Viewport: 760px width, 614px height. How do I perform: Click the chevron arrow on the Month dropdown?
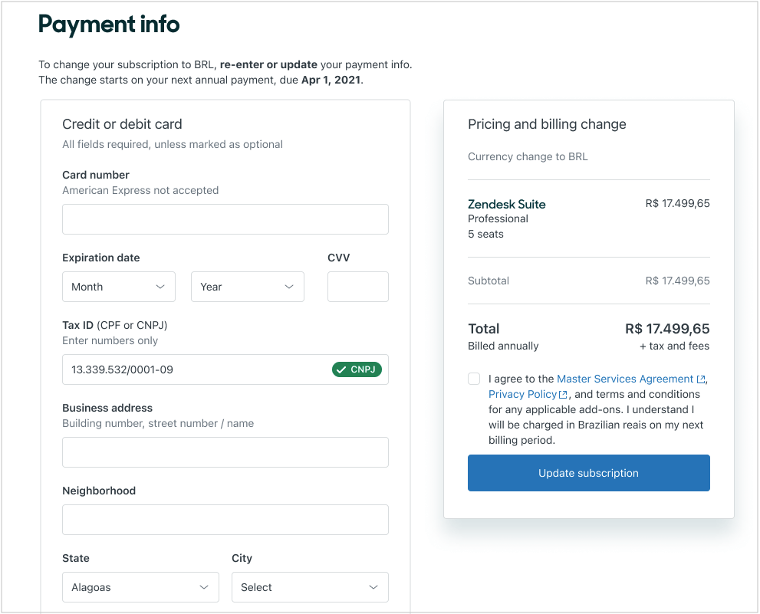tap(162, 286)
